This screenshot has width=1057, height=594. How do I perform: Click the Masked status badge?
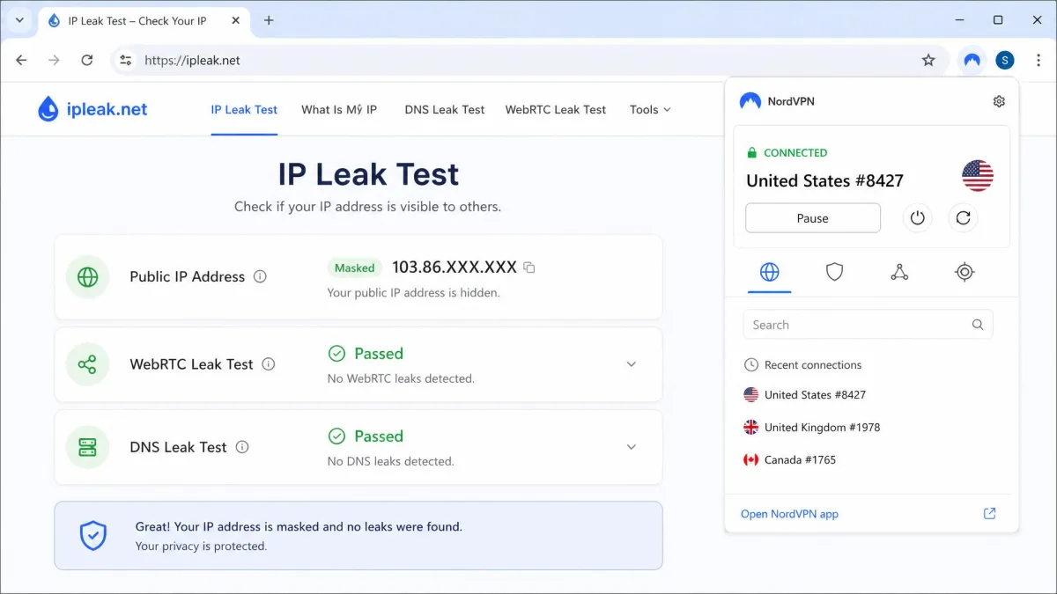click(355, 268)
